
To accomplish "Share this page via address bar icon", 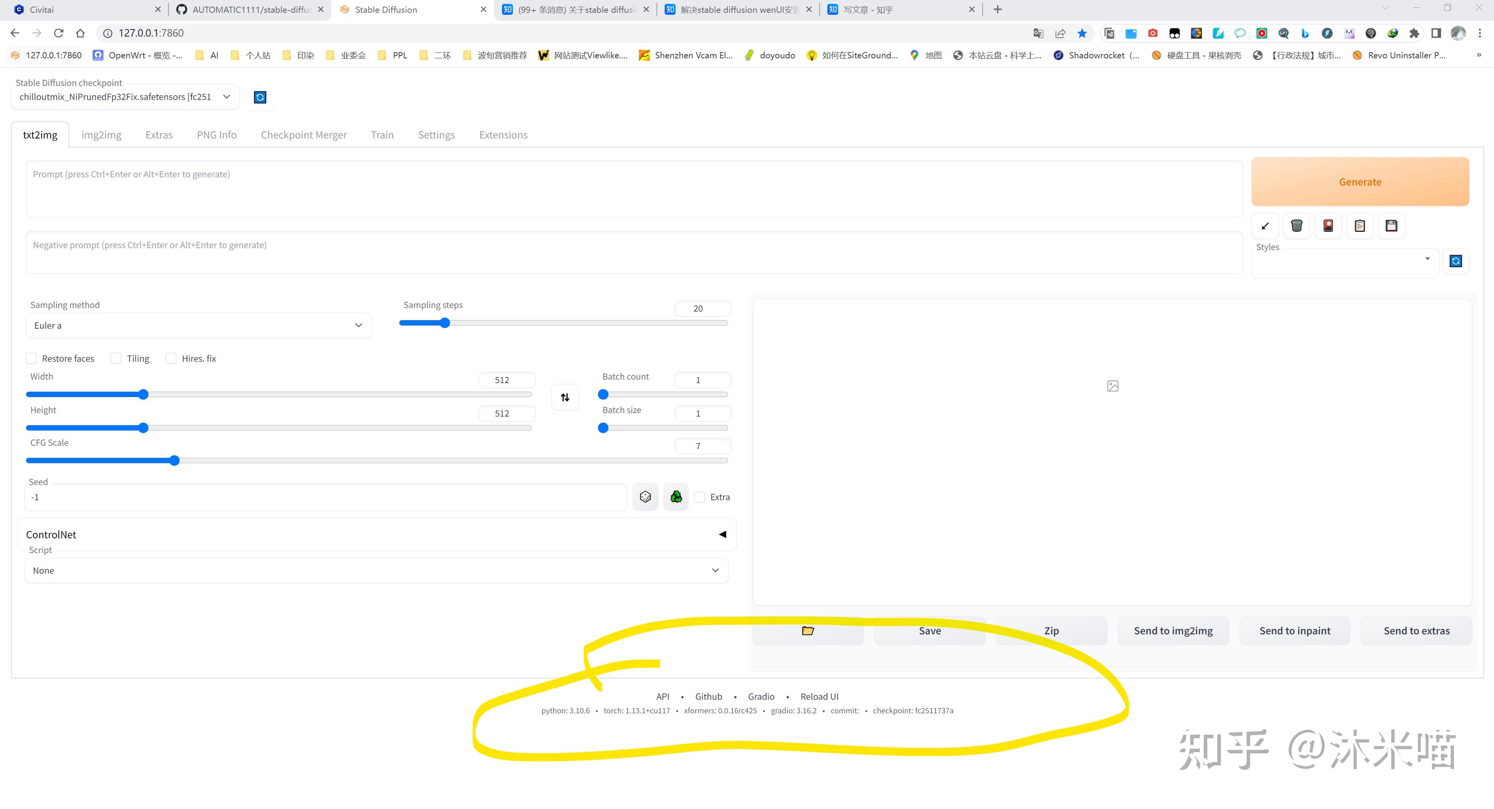I will point(1060,33).
